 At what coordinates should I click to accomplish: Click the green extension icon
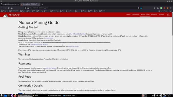point(161,8)
